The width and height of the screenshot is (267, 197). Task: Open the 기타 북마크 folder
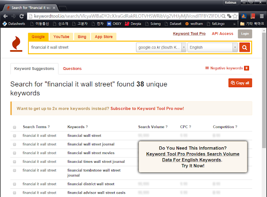tap(252, 23)
